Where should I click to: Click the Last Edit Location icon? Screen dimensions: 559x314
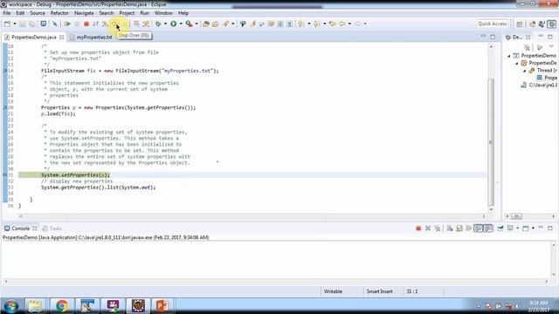(x=332, y=24)
